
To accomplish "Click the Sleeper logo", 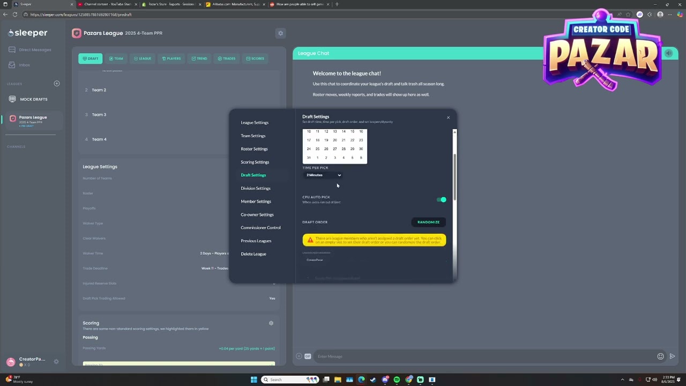I will click(x=28, y=33).
